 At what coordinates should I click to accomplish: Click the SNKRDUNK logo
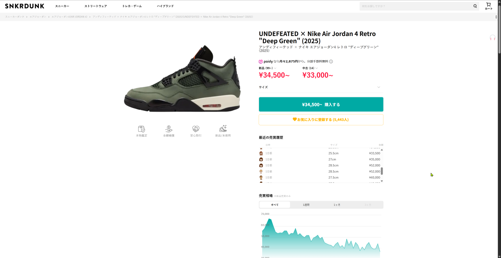(x=25, y=6)
